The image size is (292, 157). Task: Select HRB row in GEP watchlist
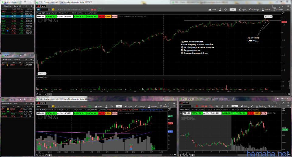coord(18,111)
